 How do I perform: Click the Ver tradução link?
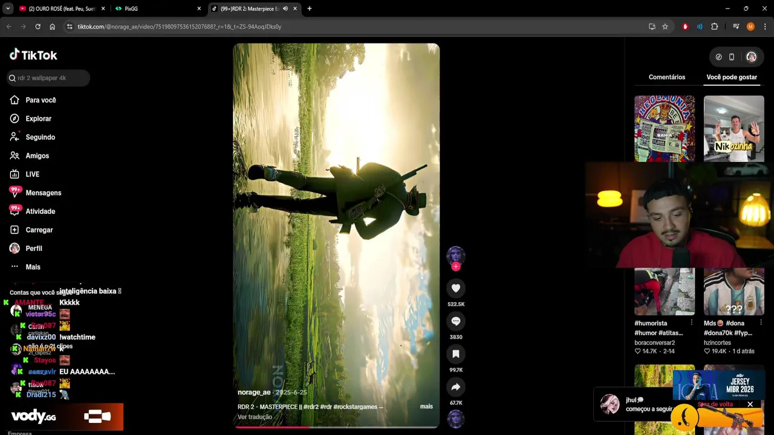[255, 417]
